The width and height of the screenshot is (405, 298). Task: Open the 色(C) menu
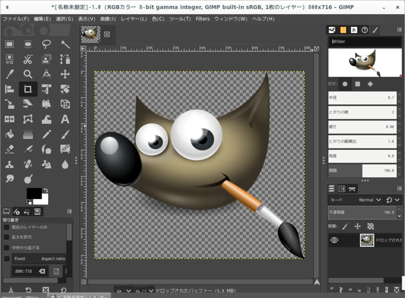click(158, 19)
